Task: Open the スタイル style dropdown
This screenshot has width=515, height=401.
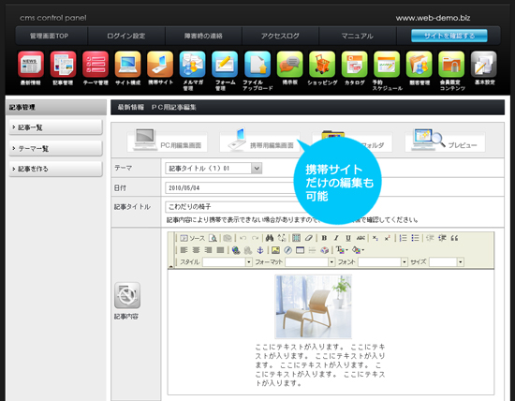Action: coord(249,262)
